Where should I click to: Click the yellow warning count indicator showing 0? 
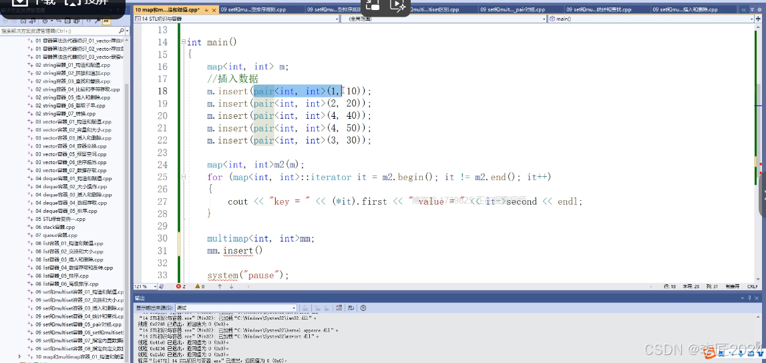(x=200, y=286)
